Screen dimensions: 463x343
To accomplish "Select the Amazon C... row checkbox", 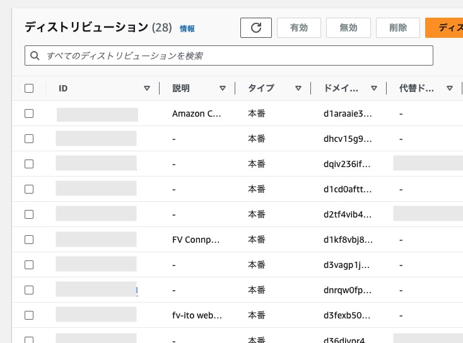I will pyautogui.click(x=29, y=113).
